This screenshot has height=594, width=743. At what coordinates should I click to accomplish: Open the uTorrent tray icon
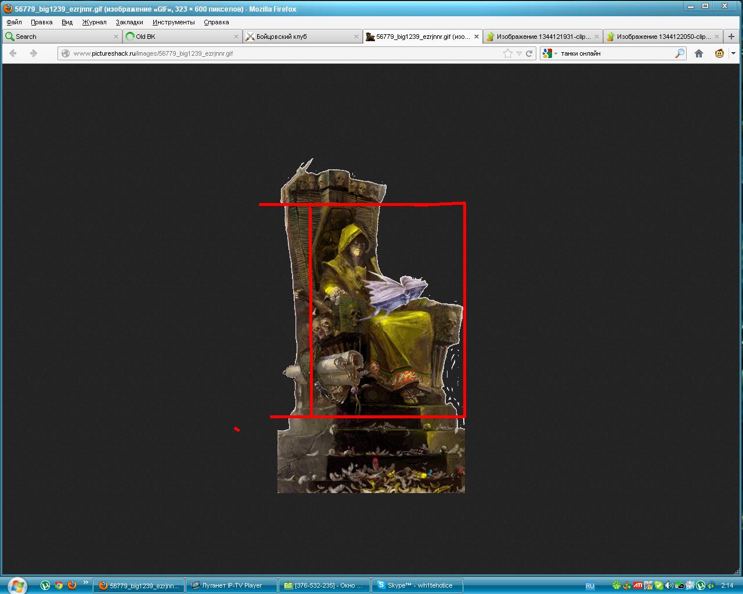[701, 585]
